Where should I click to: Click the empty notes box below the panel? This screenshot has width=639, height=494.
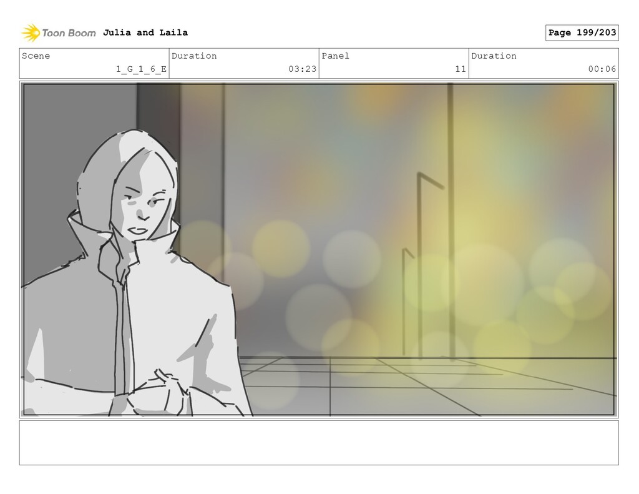[x=319, y=443]
